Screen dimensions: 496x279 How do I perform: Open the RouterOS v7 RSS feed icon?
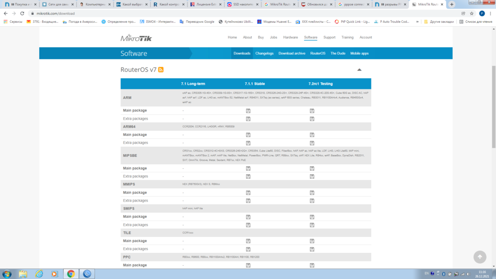click(x=161, y=70)
